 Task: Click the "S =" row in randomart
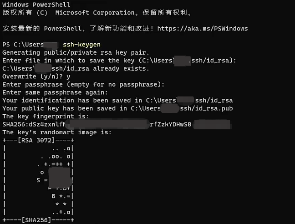41,180
